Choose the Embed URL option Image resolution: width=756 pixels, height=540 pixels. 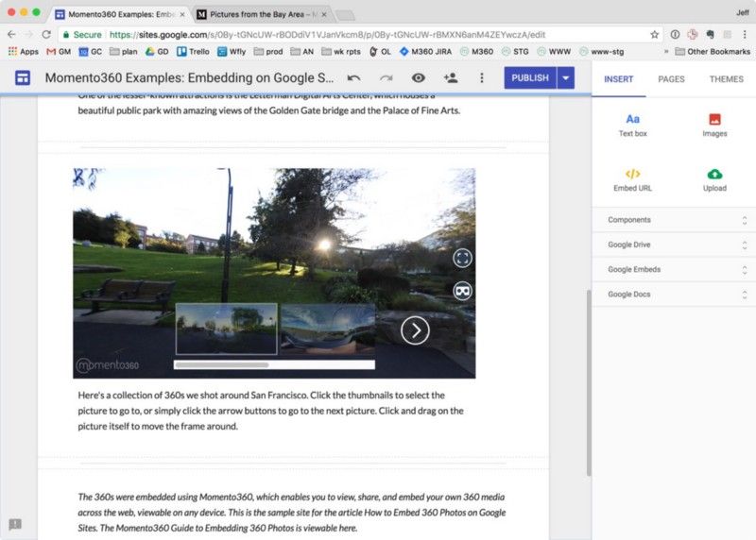click(x=632, y=179)
